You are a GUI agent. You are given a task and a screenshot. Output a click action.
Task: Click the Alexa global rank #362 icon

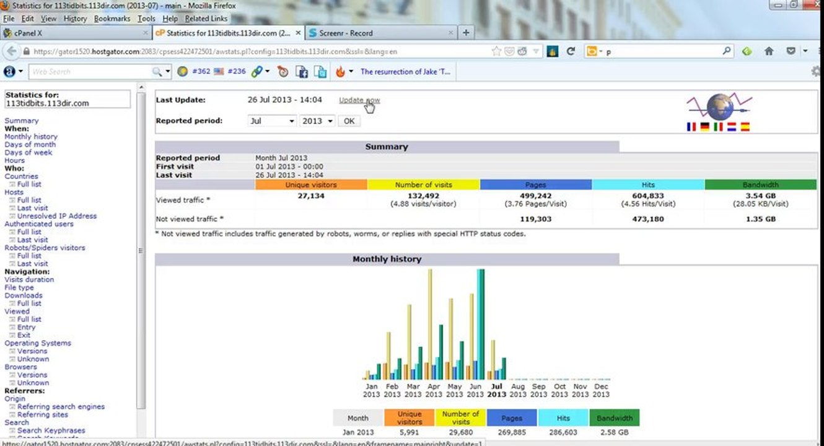click(x=182, y=71)
